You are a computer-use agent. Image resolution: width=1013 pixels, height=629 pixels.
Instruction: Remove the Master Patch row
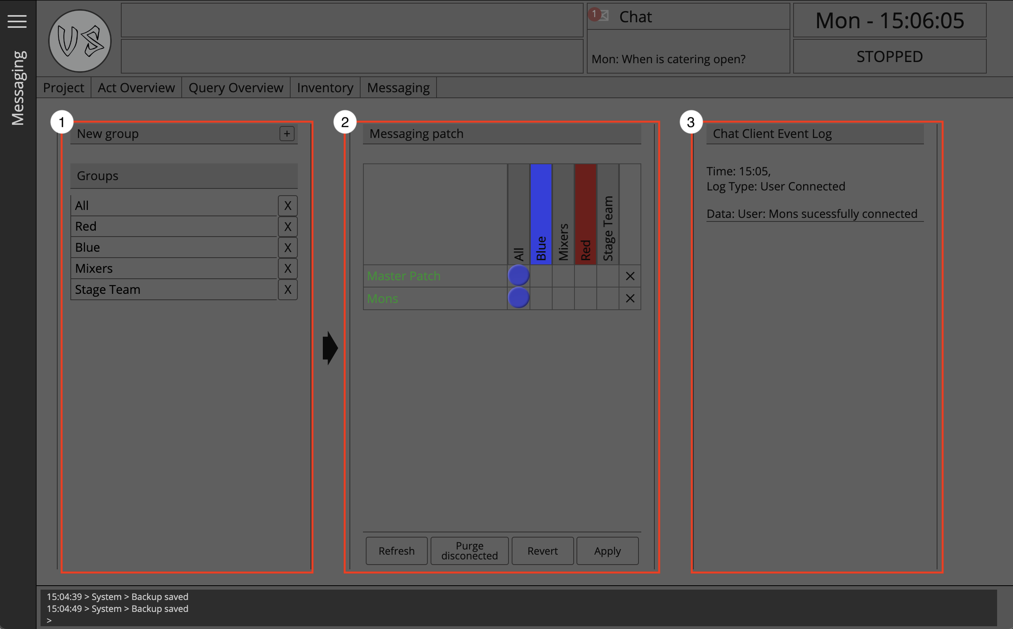click(x=630, y=276)
